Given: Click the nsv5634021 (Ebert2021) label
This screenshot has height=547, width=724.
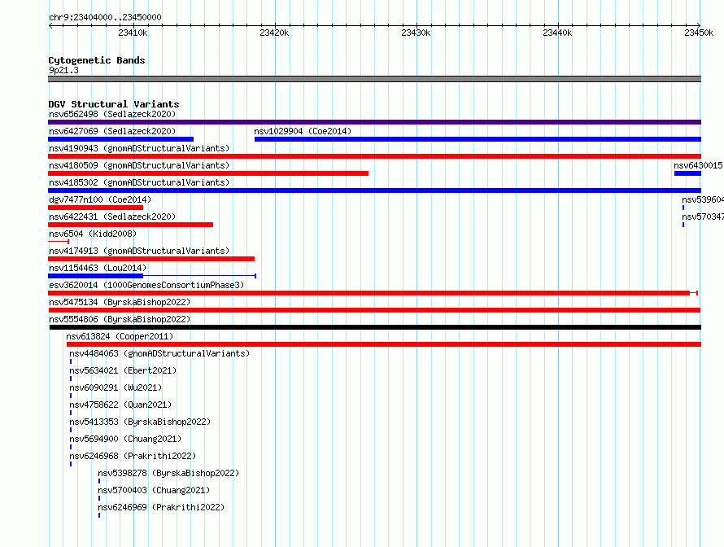Looking at the screenshot, I should click(123, 370).
